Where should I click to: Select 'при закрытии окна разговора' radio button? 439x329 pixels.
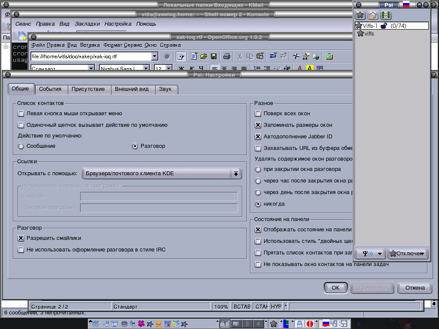(258, 169)
